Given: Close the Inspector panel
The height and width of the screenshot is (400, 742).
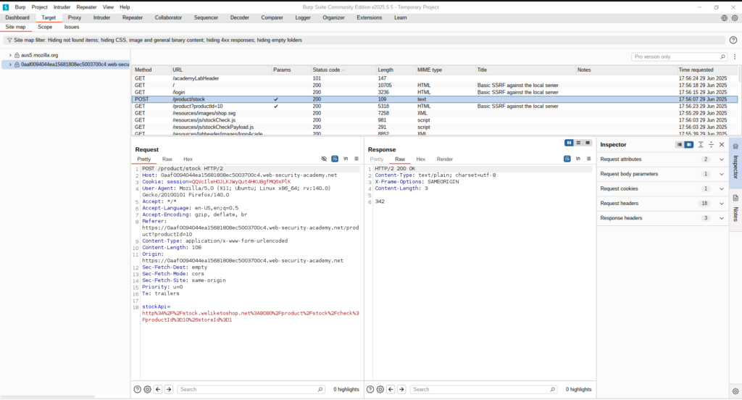Looking at the screenshot, I should tap(722, 145).
